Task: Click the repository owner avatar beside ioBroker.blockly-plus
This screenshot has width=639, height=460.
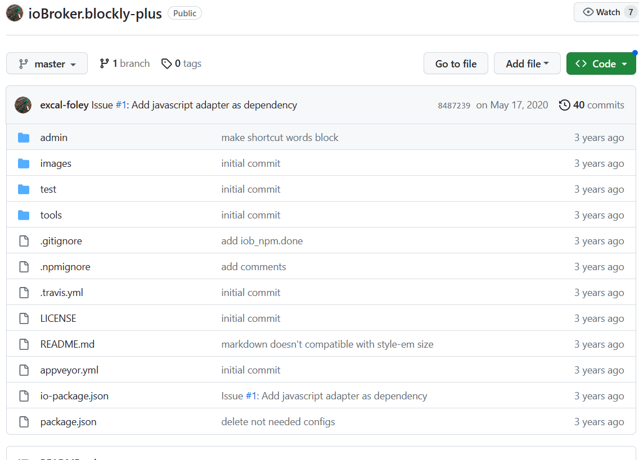Action: (15, 13)
